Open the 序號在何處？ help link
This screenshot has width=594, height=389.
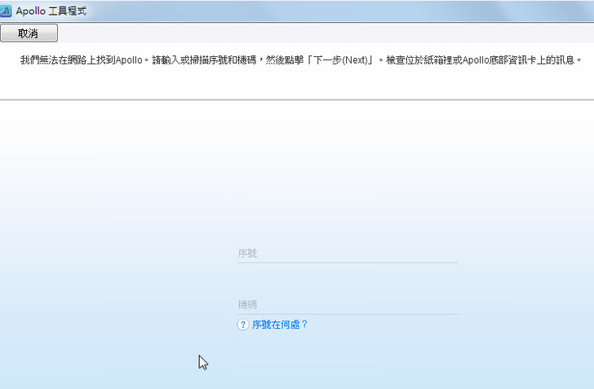point(280,325)
